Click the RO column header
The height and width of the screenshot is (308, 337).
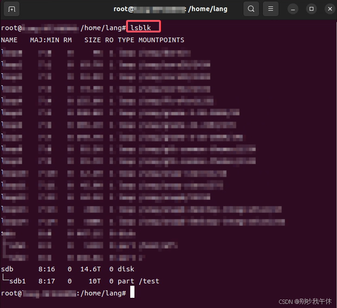click(x=109, y=40)
